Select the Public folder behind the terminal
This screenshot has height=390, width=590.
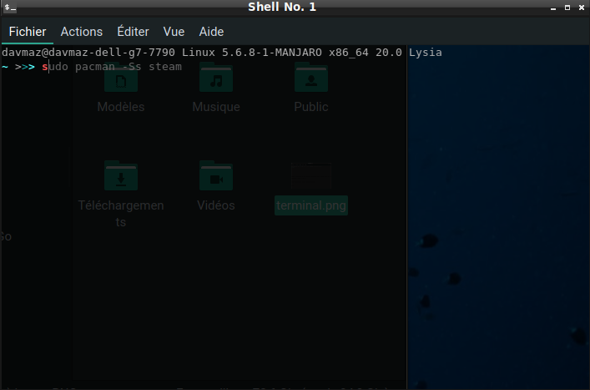point(311,78)
